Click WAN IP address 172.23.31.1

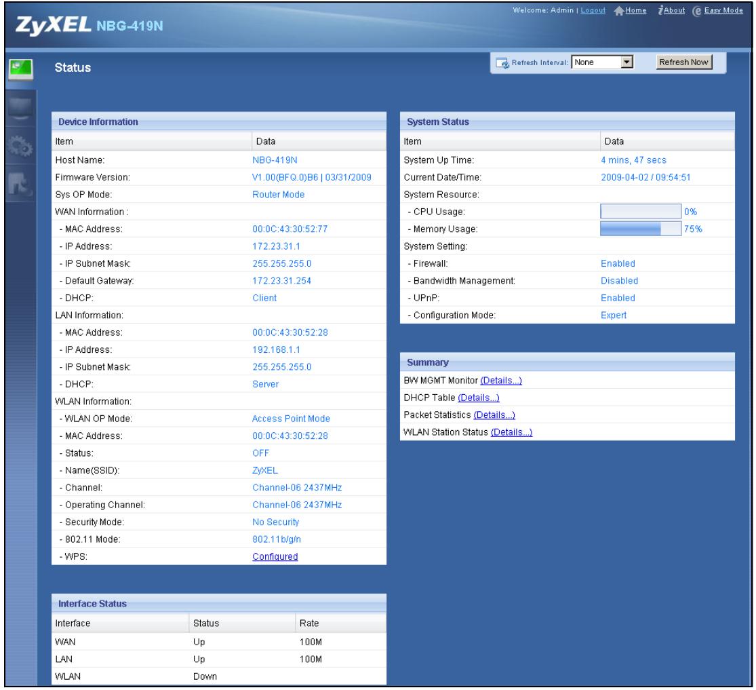276,246
